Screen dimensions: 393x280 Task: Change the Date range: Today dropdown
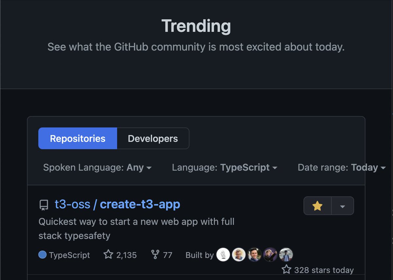(342, 167)
